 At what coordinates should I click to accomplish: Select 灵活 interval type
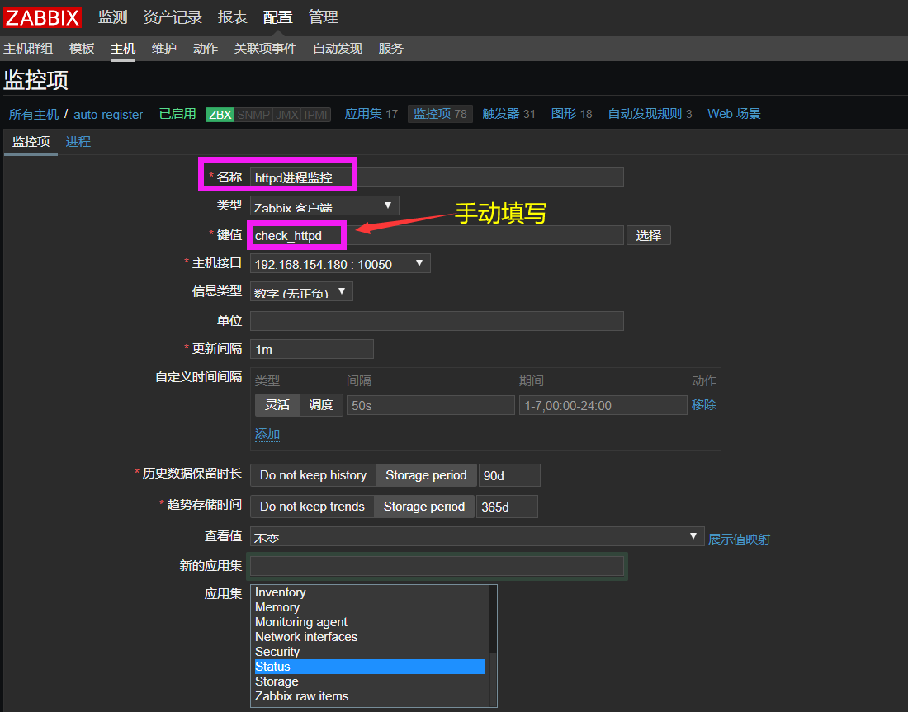point(277,404)
